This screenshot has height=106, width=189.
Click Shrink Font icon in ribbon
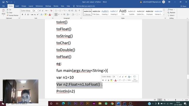click(x=43, y=11)
